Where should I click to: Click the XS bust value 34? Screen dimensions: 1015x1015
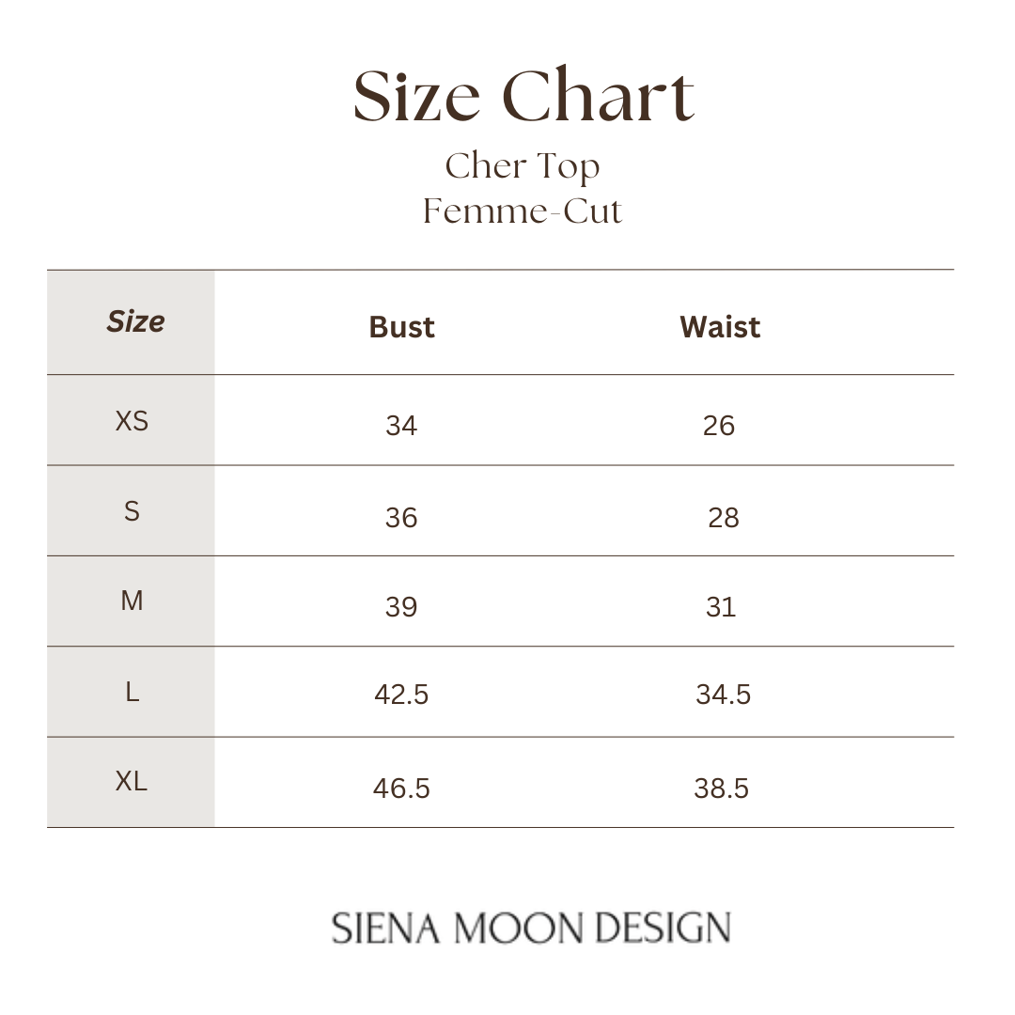(401, 426)
